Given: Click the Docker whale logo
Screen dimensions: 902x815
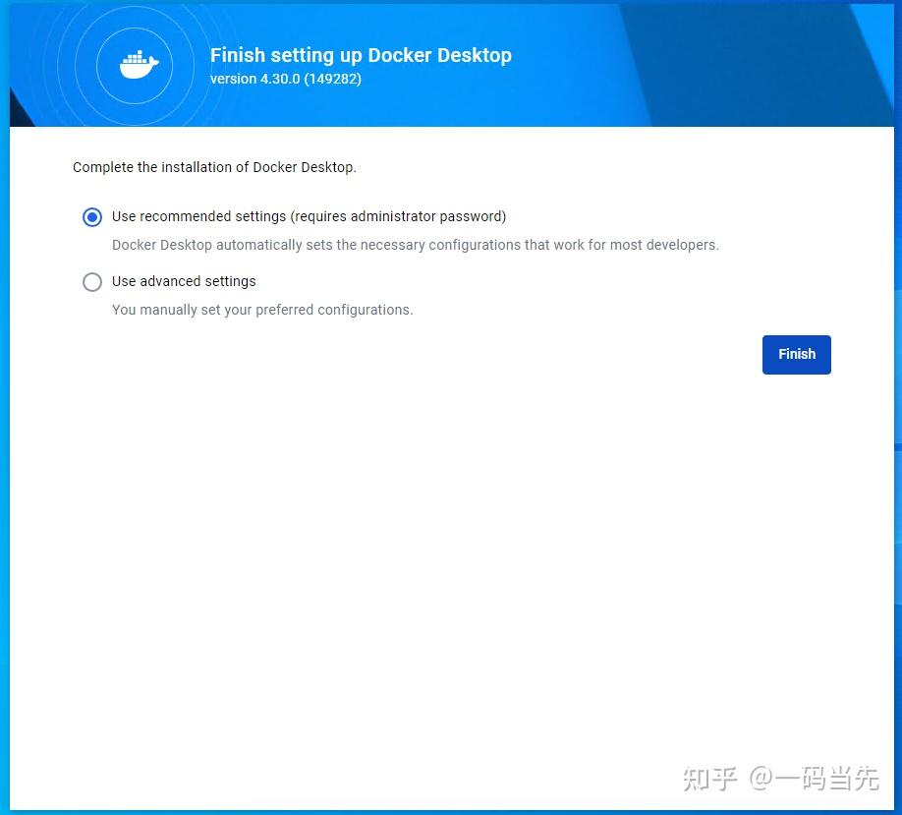Looking at the screenshot, I should click(139, 65).
